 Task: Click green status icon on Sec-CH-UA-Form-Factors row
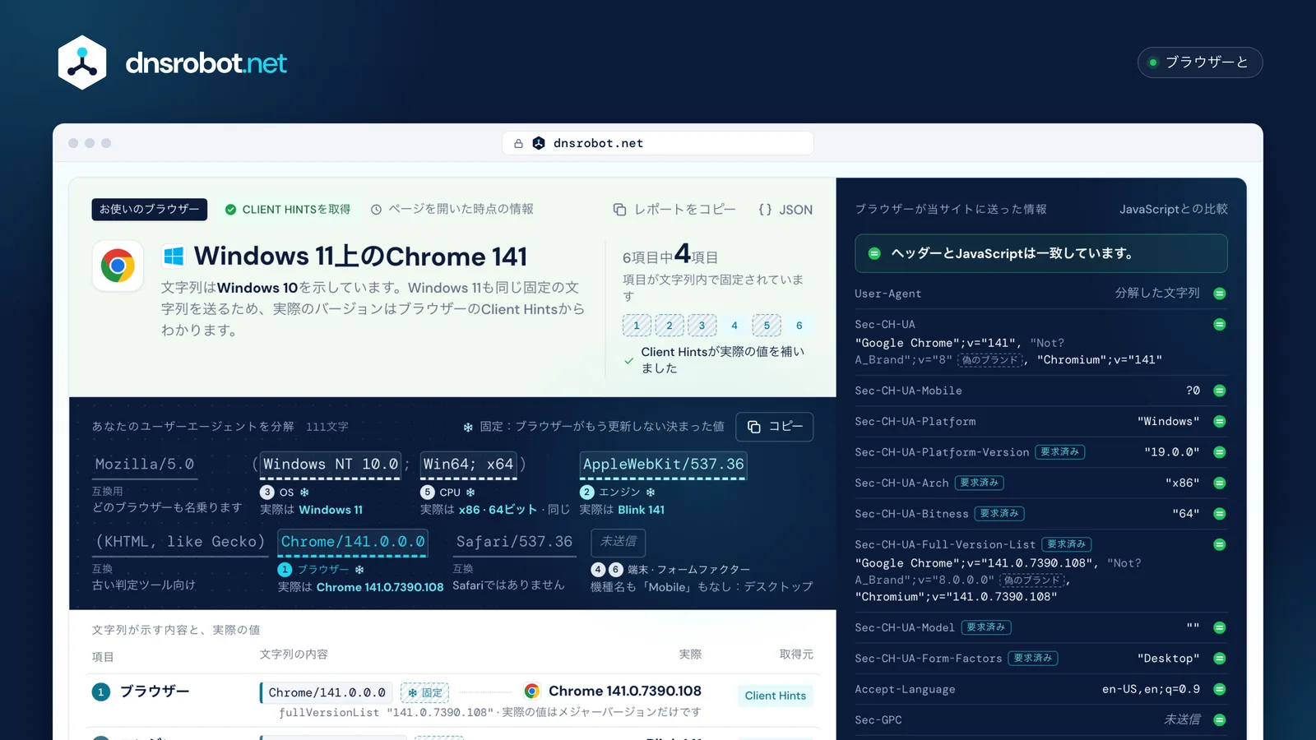point(1220,659)
